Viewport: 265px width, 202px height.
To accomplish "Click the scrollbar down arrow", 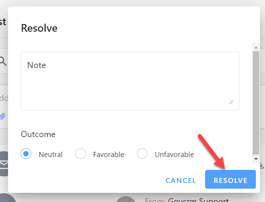I will [256, 159].
